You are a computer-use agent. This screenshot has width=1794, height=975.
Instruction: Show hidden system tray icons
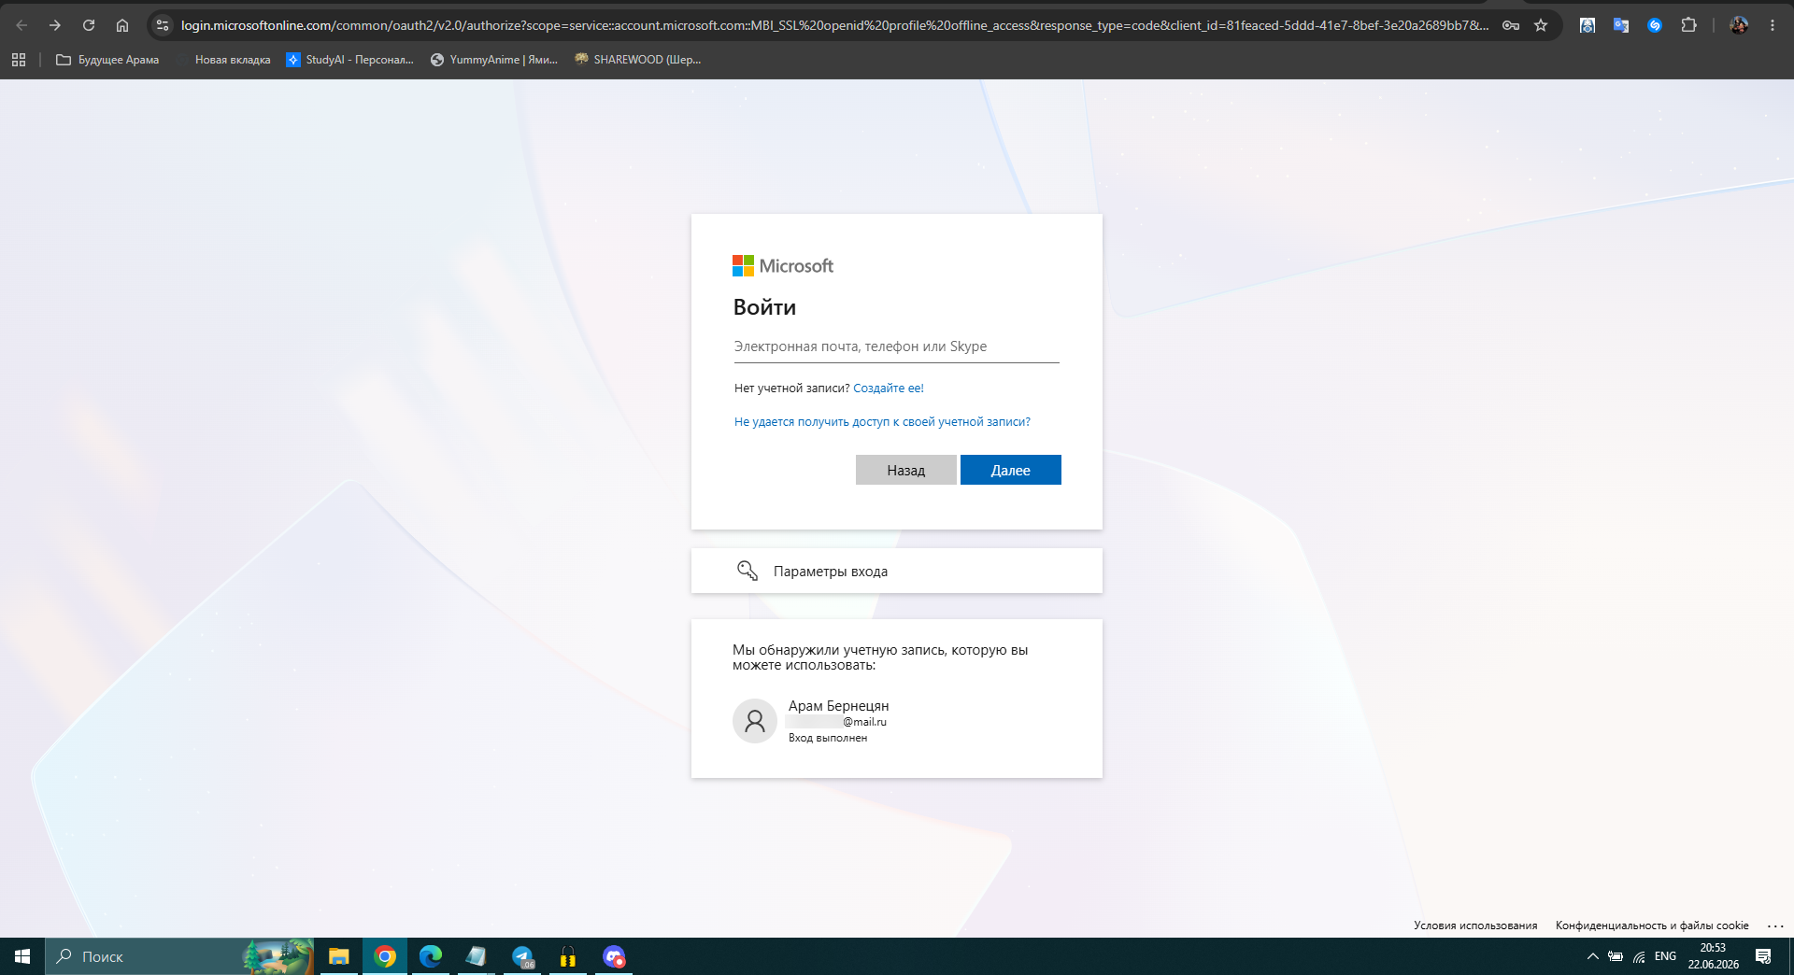pyautogui.click(x=1592, y=956)
